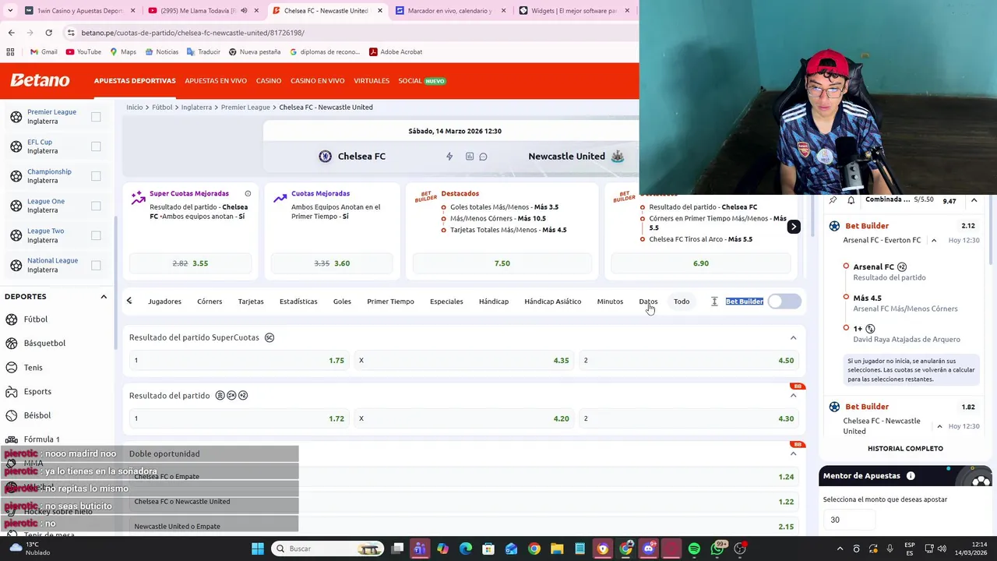This screenshot has height=561, width=997.
Task: Go to Premier League breadcrumb link
Action: (x=245, y=108)
